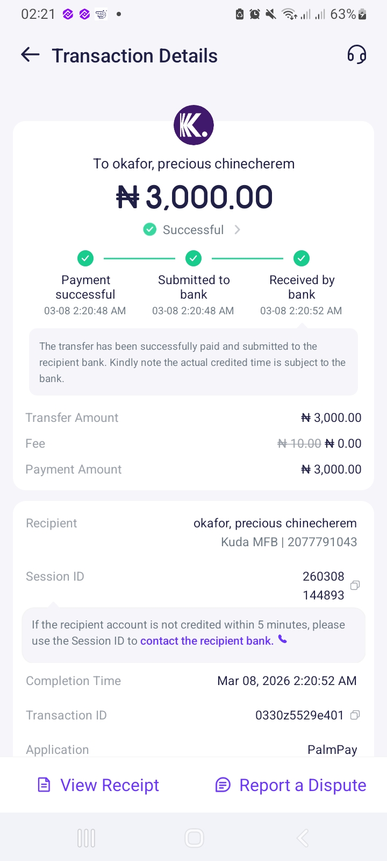Open customer support headset icon
The height and width of the screenshot is (861, 387).
[x=356, y=55]
